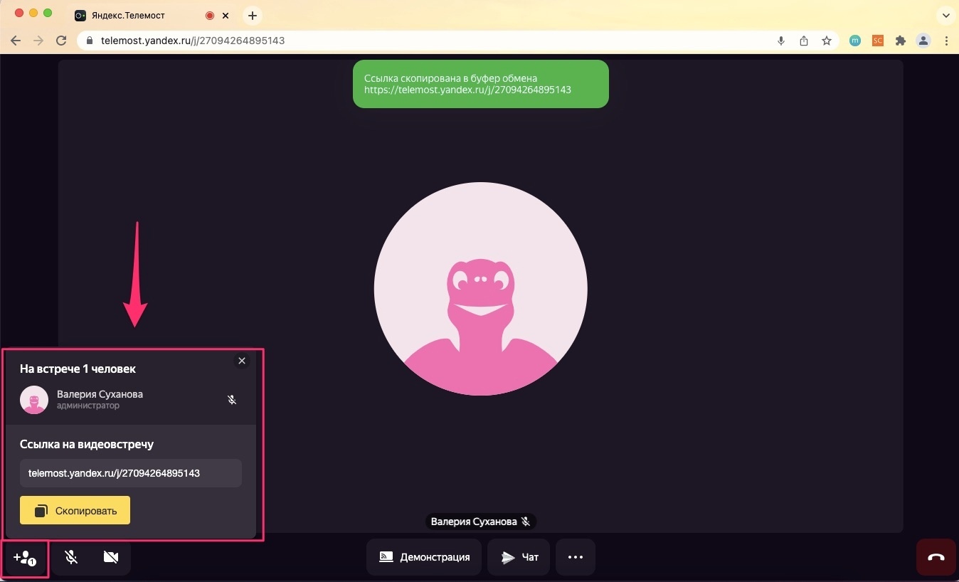Close the participants popup
This screenshot has width=959, height=582.
click(x=242, y=361)
